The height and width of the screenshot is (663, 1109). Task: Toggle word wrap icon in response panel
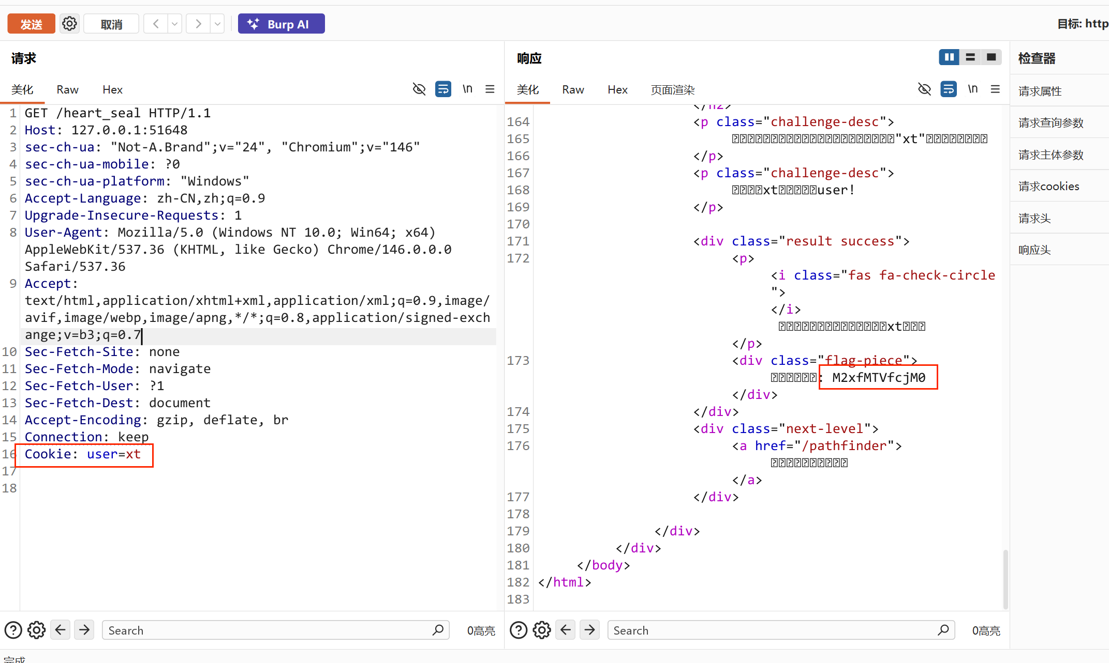[949, 89]
